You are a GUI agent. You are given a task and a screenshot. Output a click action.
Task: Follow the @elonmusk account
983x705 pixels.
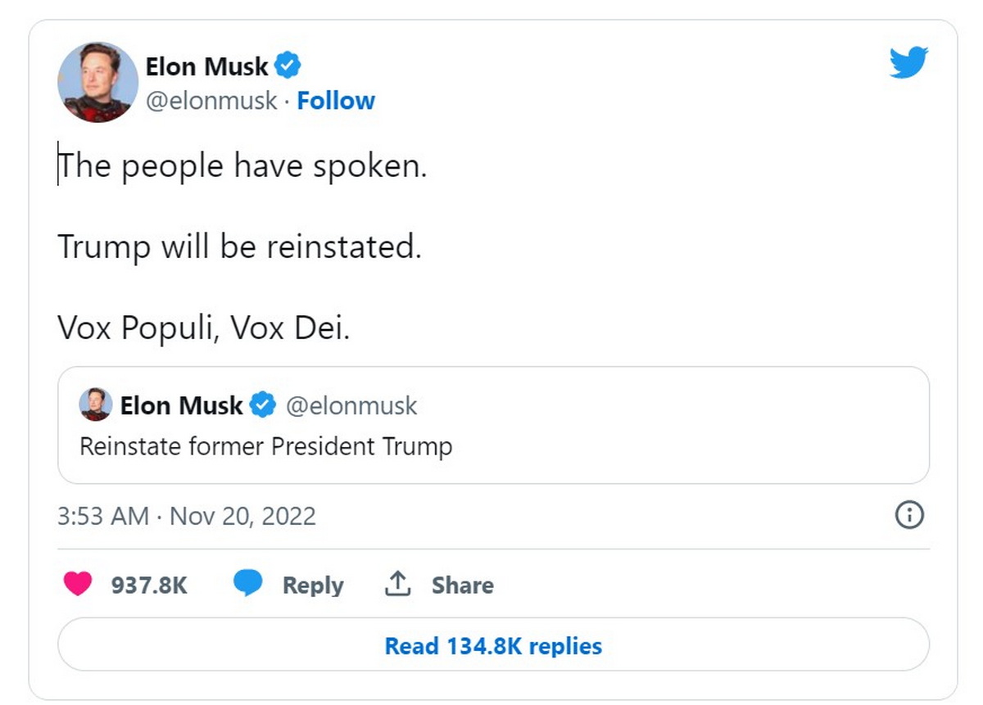pyautogui.click(x=336, y=101)
